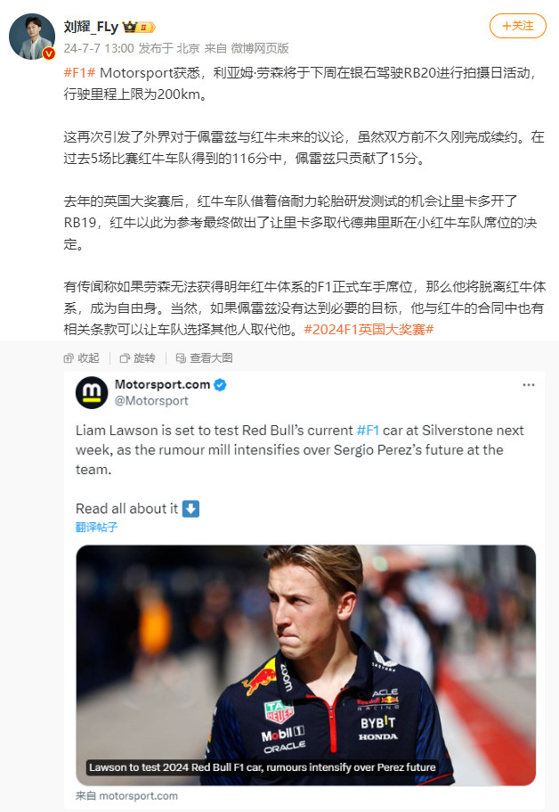Open the tweet's three-dot more menu
Image resolution: width=559 pixels, height=812 pixels.
(529, 385)
